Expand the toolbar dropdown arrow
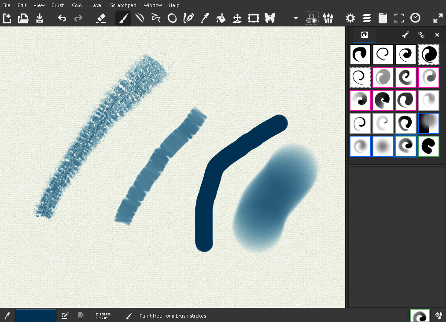This screenshot has width=446, height=322. (x=296, y=19)
